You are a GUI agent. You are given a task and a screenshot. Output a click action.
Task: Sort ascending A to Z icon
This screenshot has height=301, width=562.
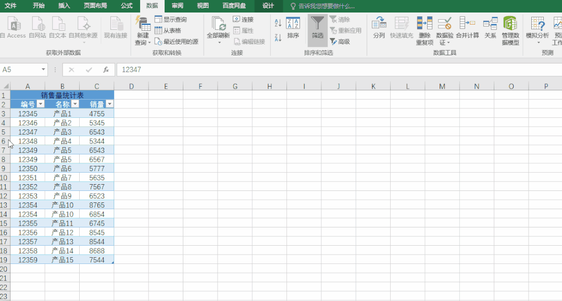pos(278,23)
